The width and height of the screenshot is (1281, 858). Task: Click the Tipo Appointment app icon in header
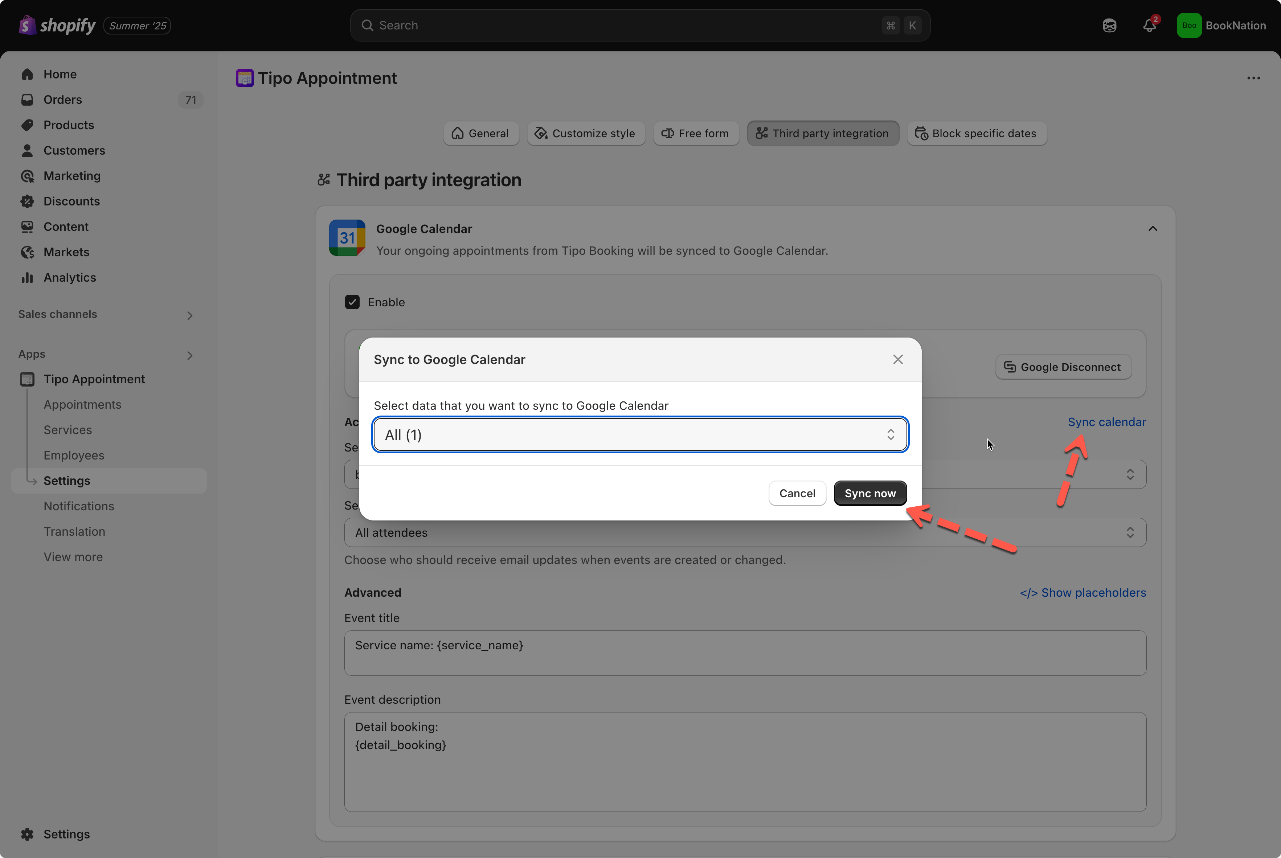tap(245, 78)
